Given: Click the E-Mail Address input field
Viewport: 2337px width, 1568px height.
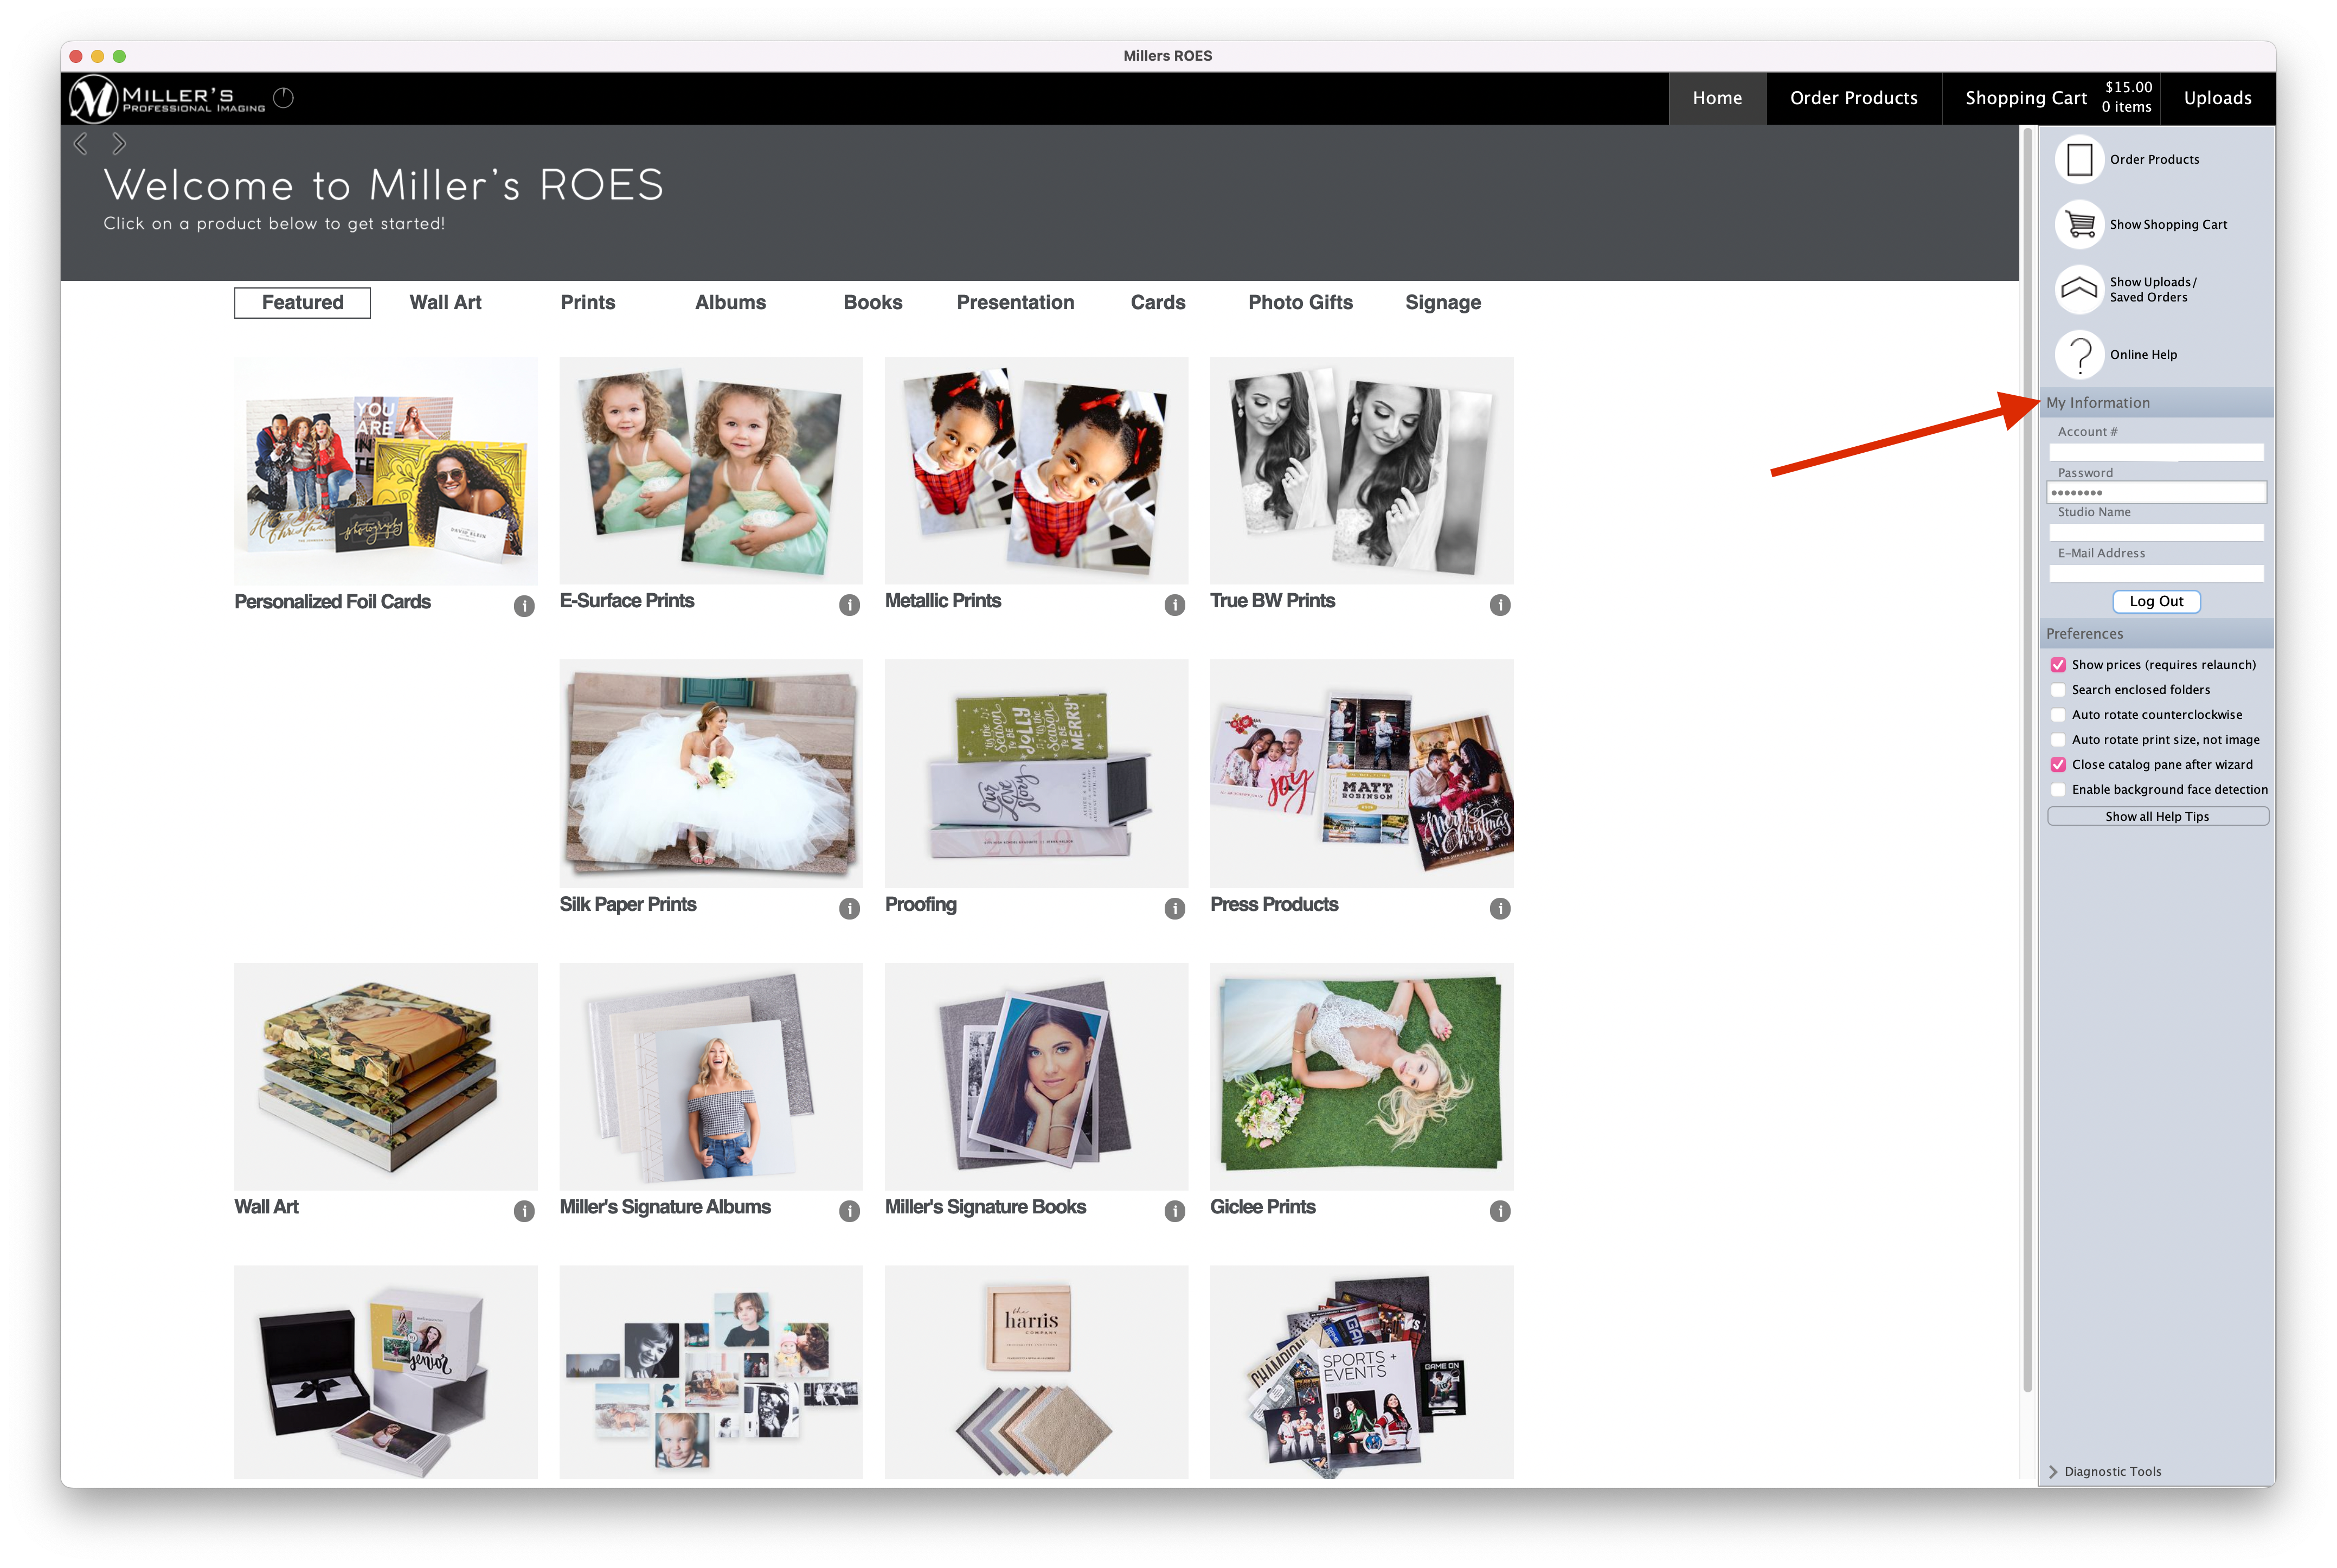Looking at the screenshot, I should coord(2156,574).
